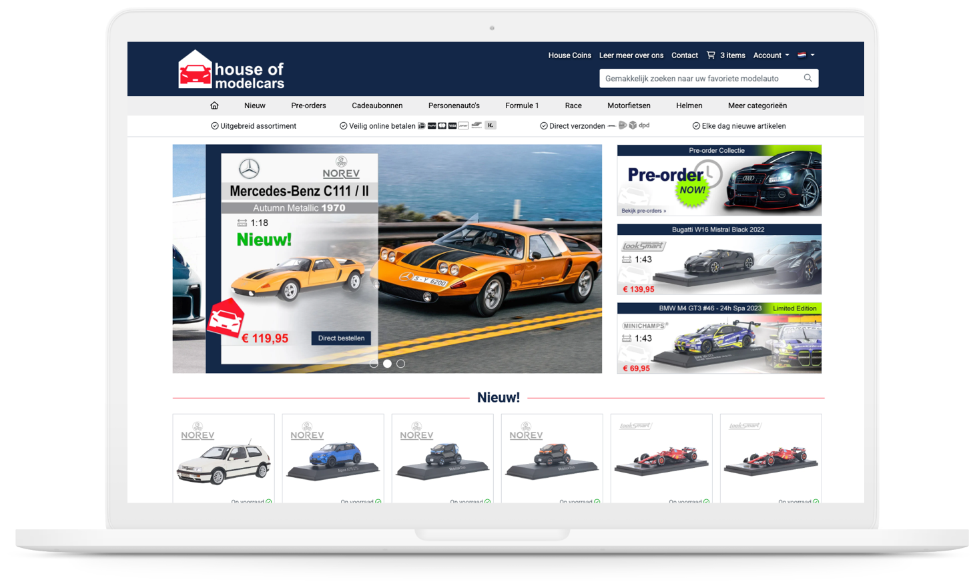
Task: Click the PayPal payment icon
Action: [x=431, y=125]
